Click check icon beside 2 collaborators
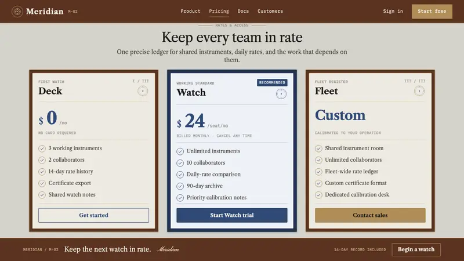This screenshot has width=464, height=261. tap(42, 160)
